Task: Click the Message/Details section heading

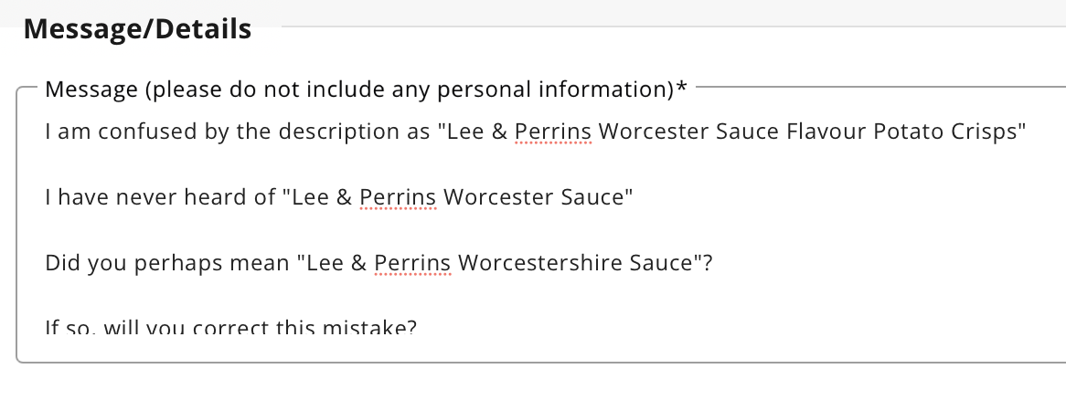Action: 137,28
